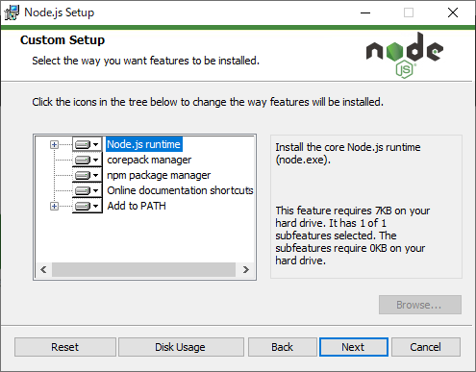This screenshot has height=372, width=476.
Task: Click the Reset button
Action: 65,347
